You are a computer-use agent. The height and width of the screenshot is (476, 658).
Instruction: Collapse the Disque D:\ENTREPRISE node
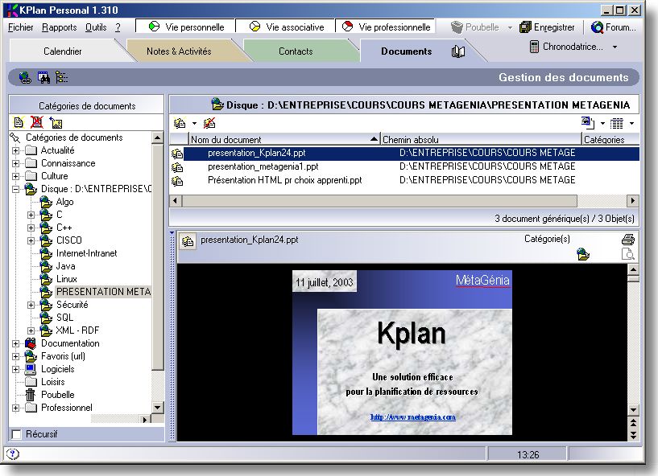(15, 190)
